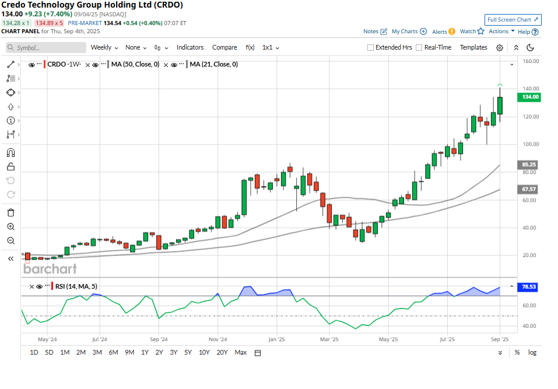Click the f(x) expressions icon
Screen dimensions: 558x389
(250, 47)
